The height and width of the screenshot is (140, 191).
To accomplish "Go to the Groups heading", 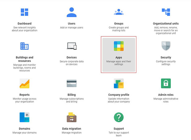I will point(119,23).
